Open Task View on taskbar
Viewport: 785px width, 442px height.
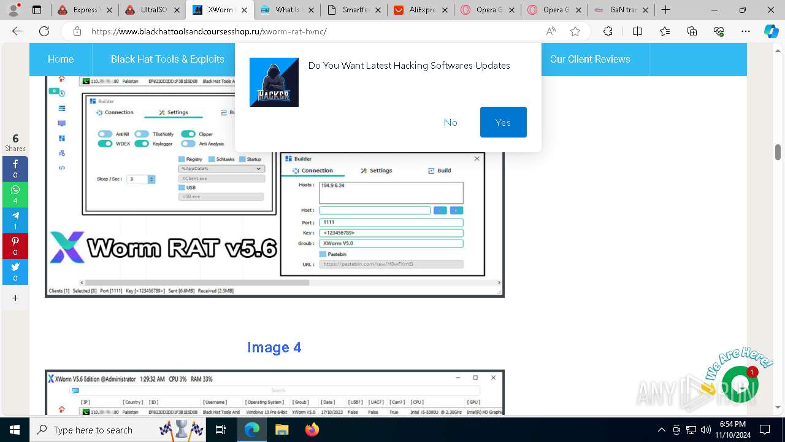click(221, 430)
